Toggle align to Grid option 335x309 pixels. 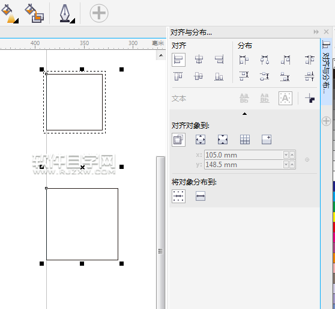pos(245,139)
